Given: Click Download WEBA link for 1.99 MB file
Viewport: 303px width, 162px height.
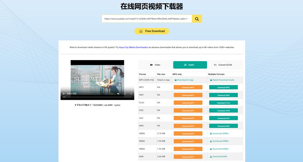Looking at the screenshot, I should tap(219, 141).
